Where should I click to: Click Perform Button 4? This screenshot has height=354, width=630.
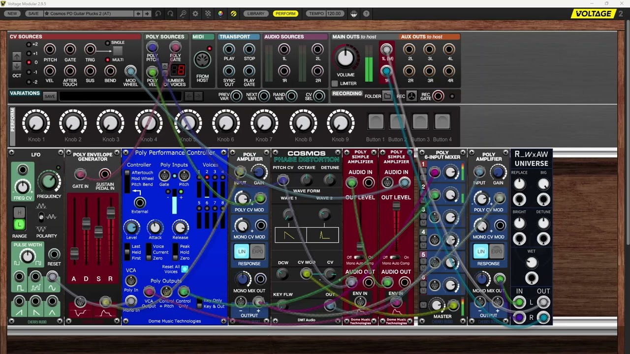coord(442,121)
